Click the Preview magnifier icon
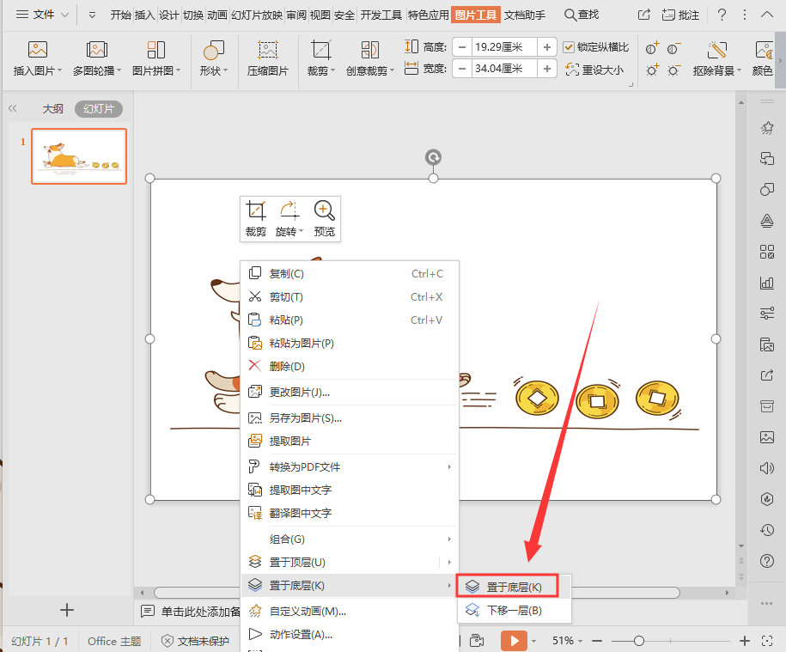The height and width of the screenshot is (652, 786). [324, 210]
